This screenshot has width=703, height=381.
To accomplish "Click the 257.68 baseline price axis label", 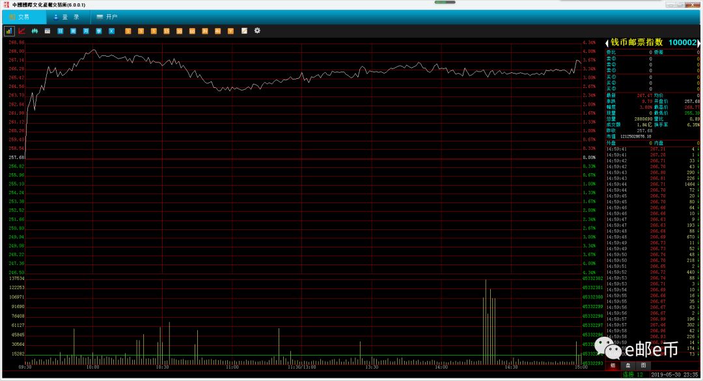I will 16,158.
